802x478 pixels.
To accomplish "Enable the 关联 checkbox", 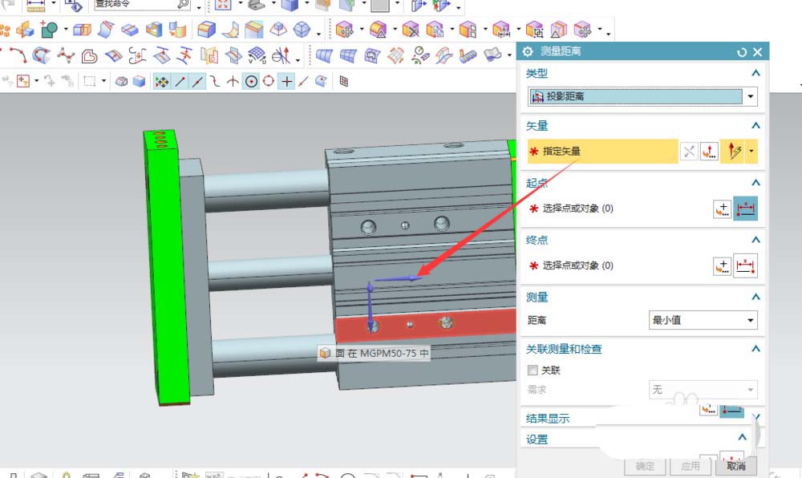I will point(533,371).
